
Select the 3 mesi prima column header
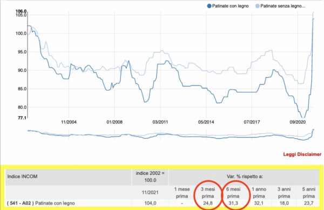[208, 192]
